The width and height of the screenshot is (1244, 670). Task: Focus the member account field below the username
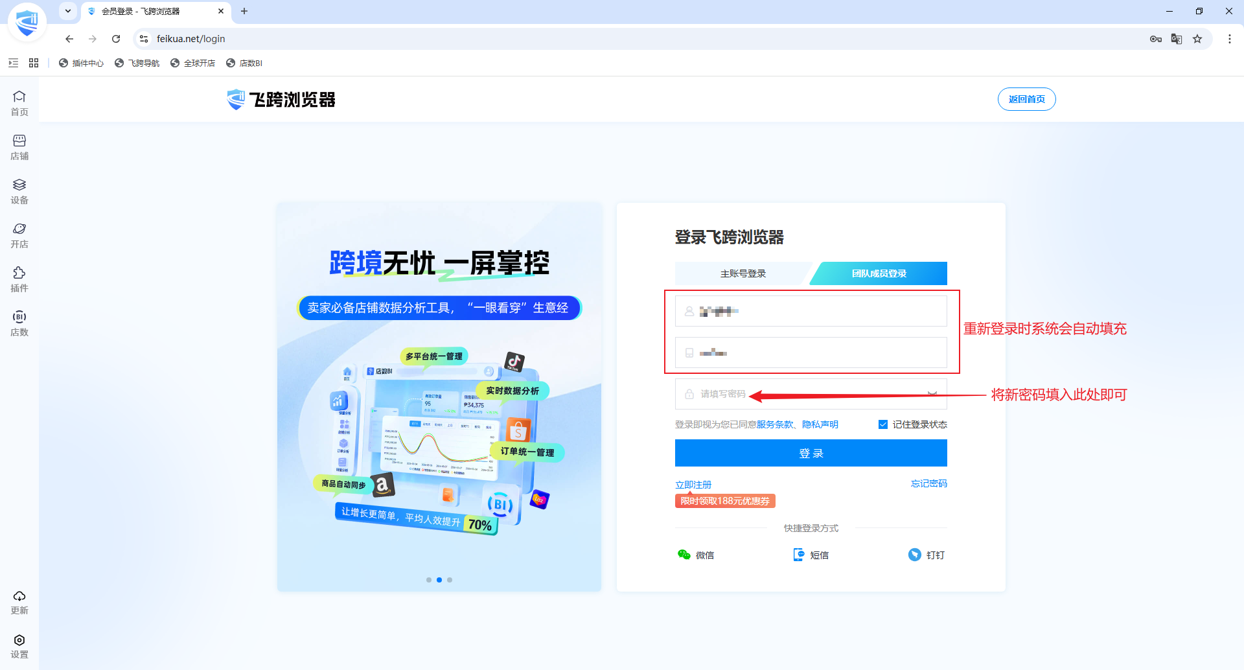click(811, 352)
